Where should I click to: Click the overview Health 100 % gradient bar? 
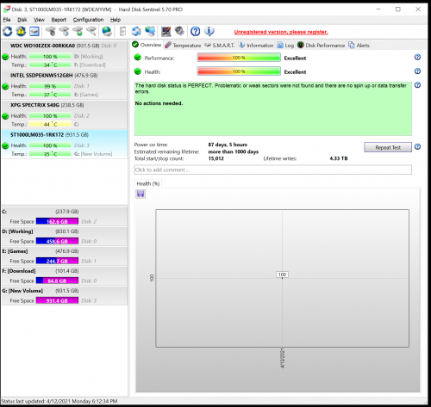coord(239,71)
